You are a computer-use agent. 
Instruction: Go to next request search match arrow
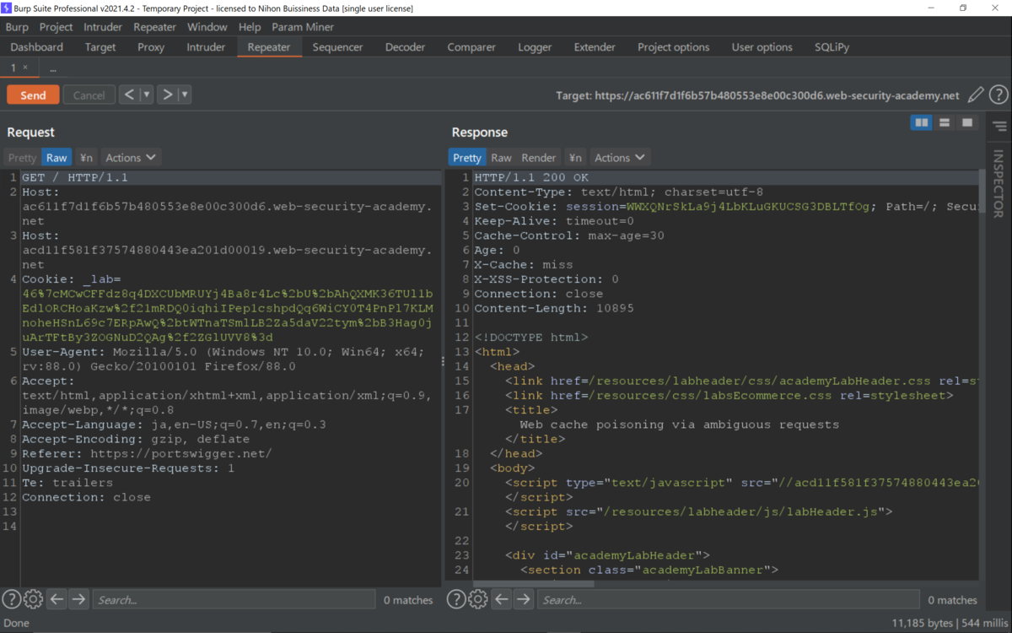tap(78, 599)
